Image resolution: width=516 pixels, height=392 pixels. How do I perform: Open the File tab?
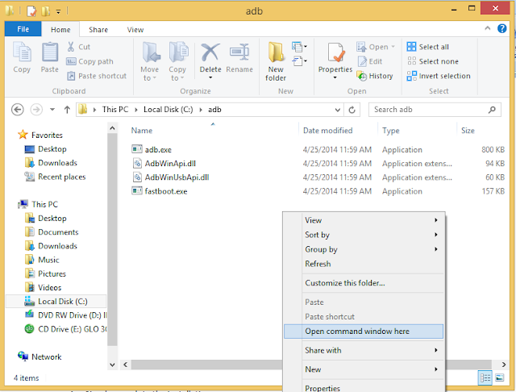pos(23,29)
